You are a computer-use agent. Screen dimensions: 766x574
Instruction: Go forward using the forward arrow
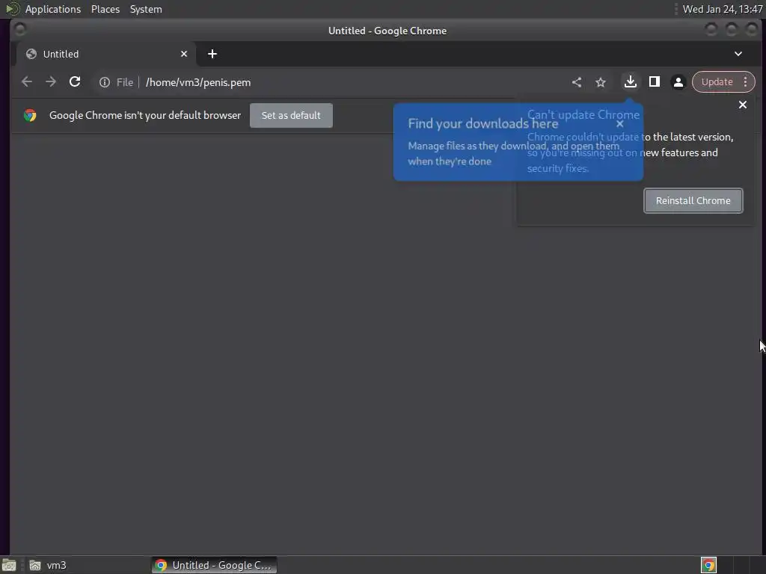click(x=51, y=82)
